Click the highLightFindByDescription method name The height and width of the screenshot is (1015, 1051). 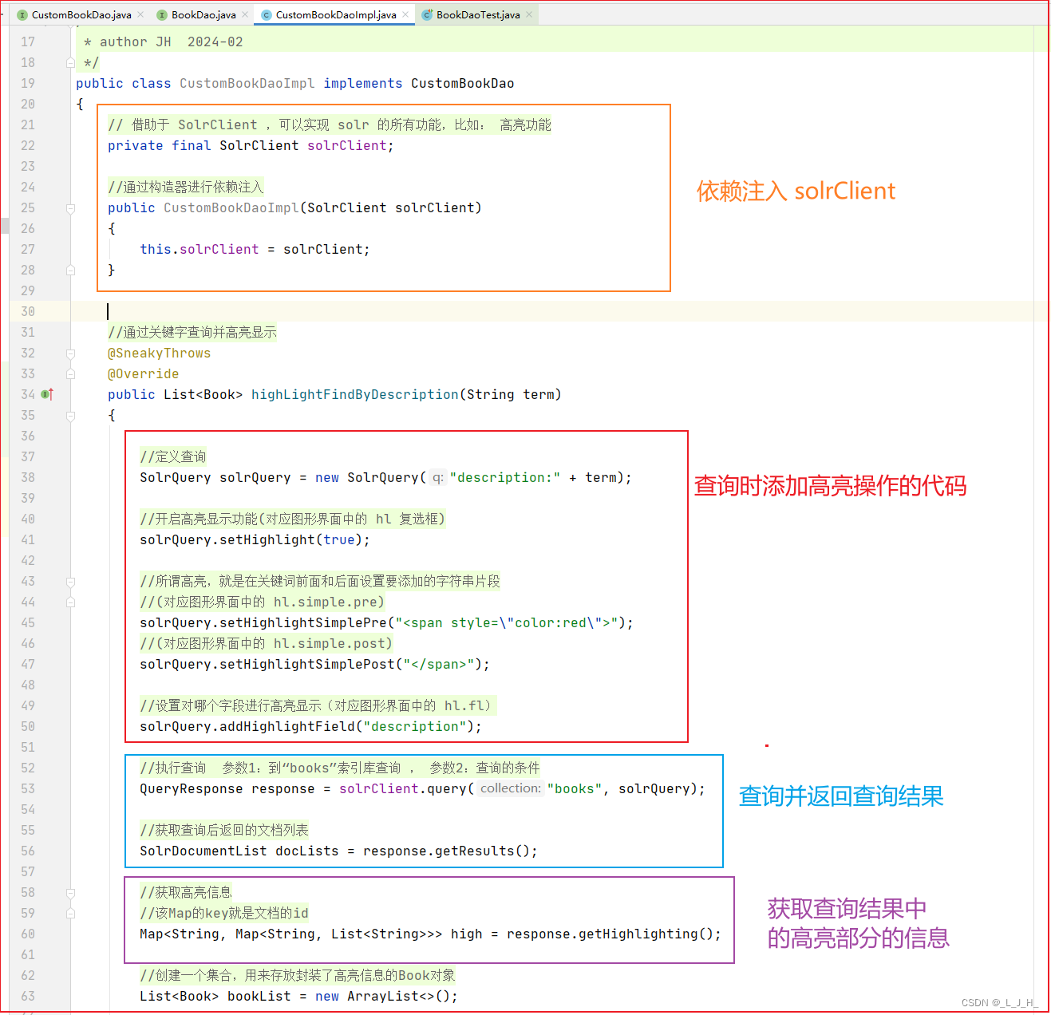tap(354, 394)
